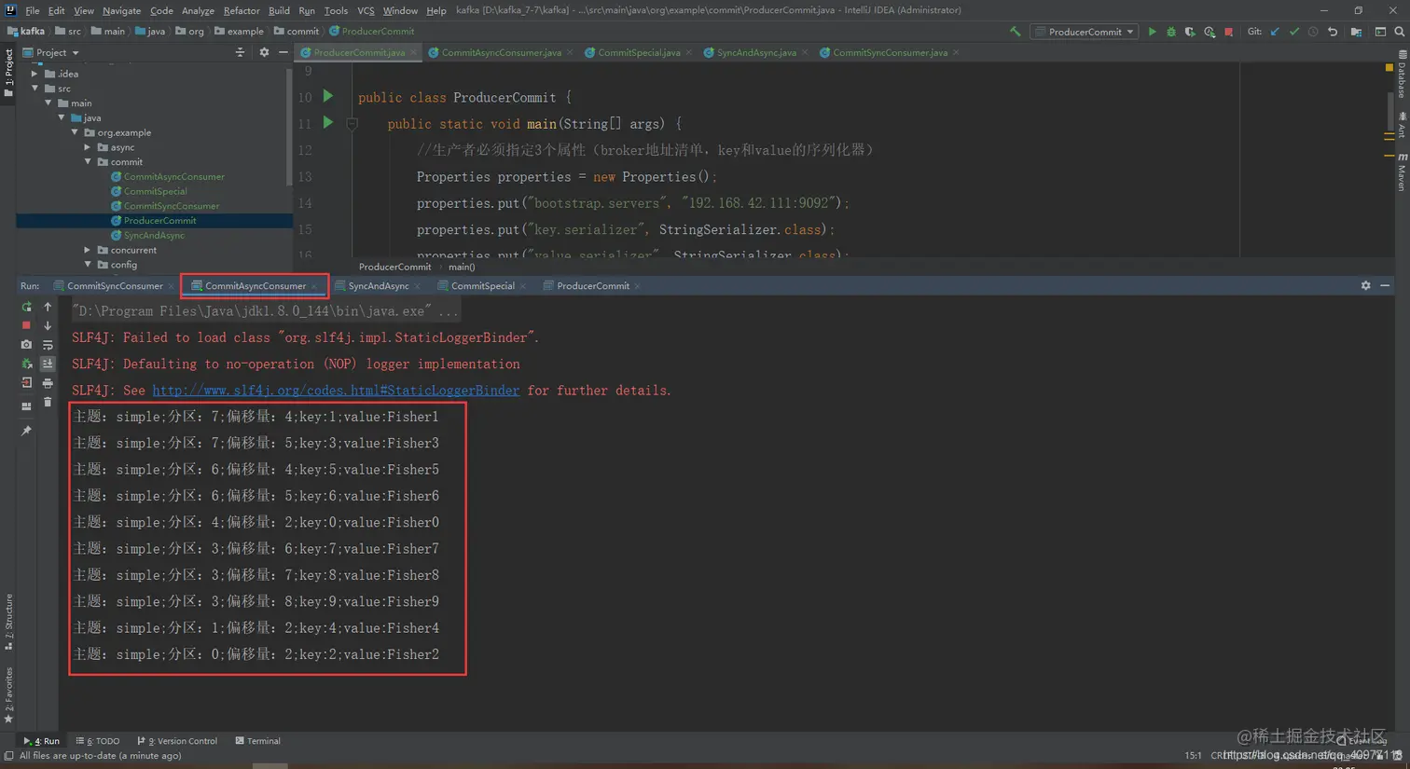1410x769 pixels.
Task: Restore layout icon in the Run panel
Action: coord(26,406)
